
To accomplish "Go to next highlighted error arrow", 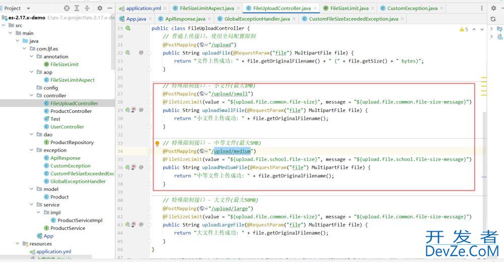I will tap(482, 29).
